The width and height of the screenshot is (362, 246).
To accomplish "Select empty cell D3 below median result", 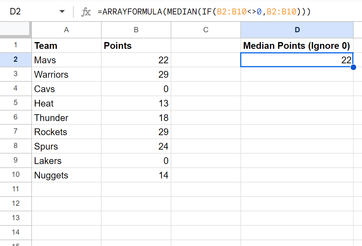I will coord(297,74).
